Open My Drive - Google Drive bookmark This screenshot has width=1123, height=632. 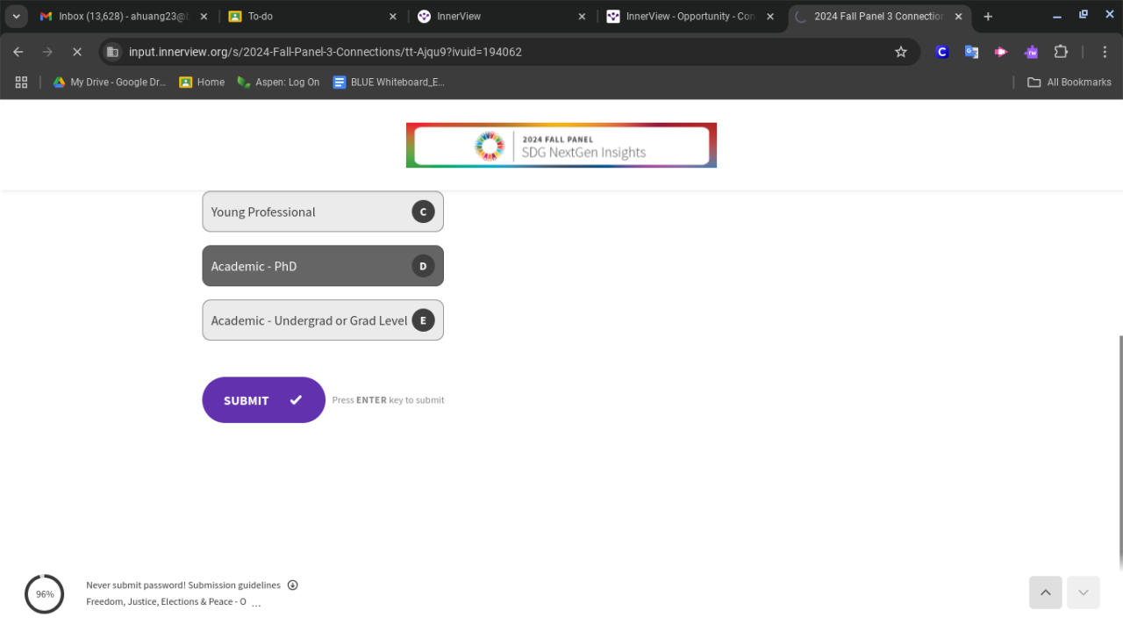[x=110, y=82]
